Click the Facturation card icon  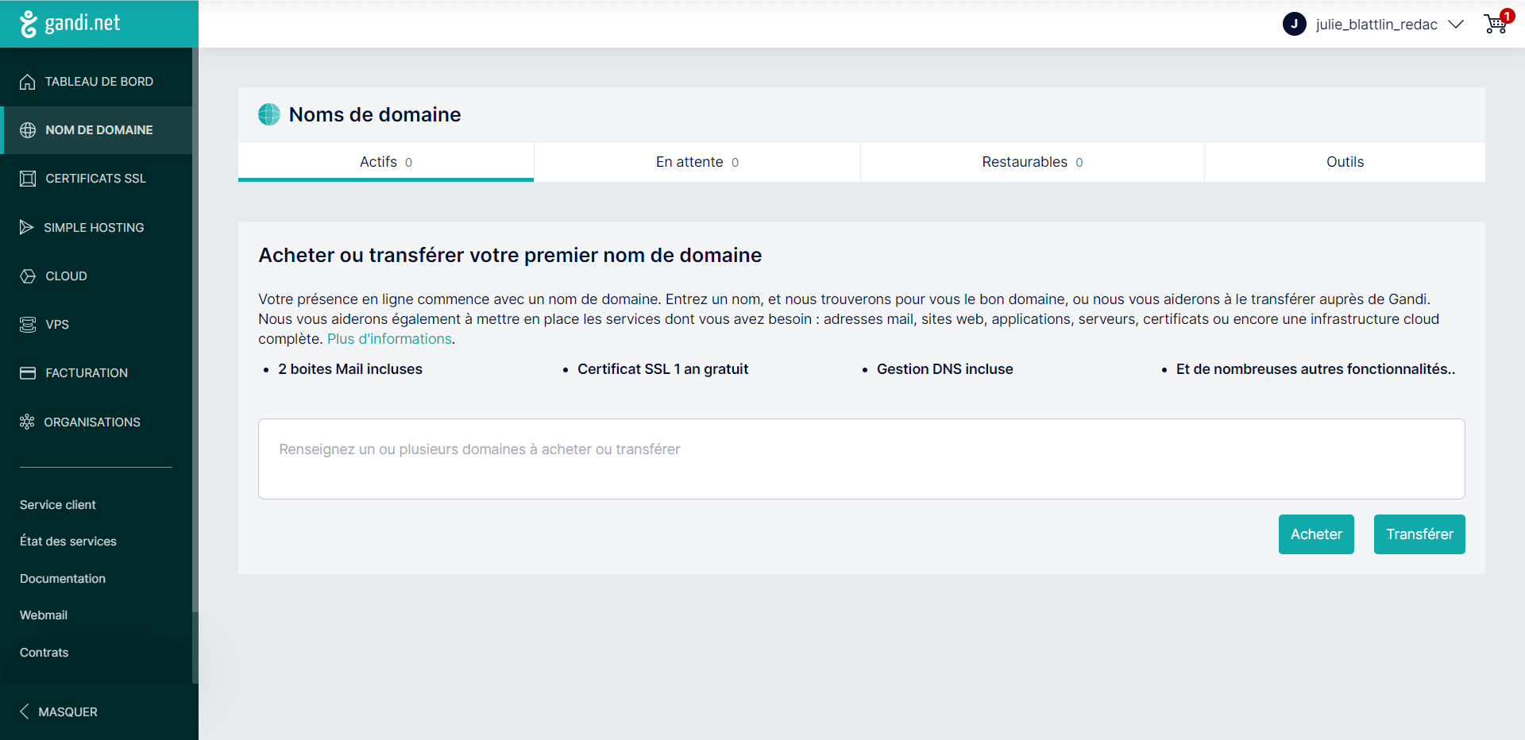pos(28,373)
